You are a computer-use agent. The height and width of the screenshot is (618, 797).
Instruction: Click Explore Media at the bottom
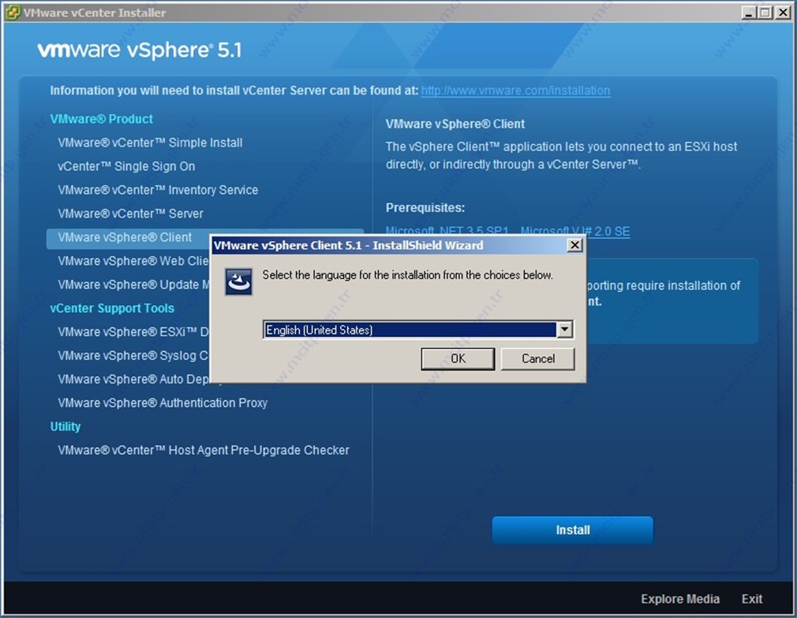point(680,599)
